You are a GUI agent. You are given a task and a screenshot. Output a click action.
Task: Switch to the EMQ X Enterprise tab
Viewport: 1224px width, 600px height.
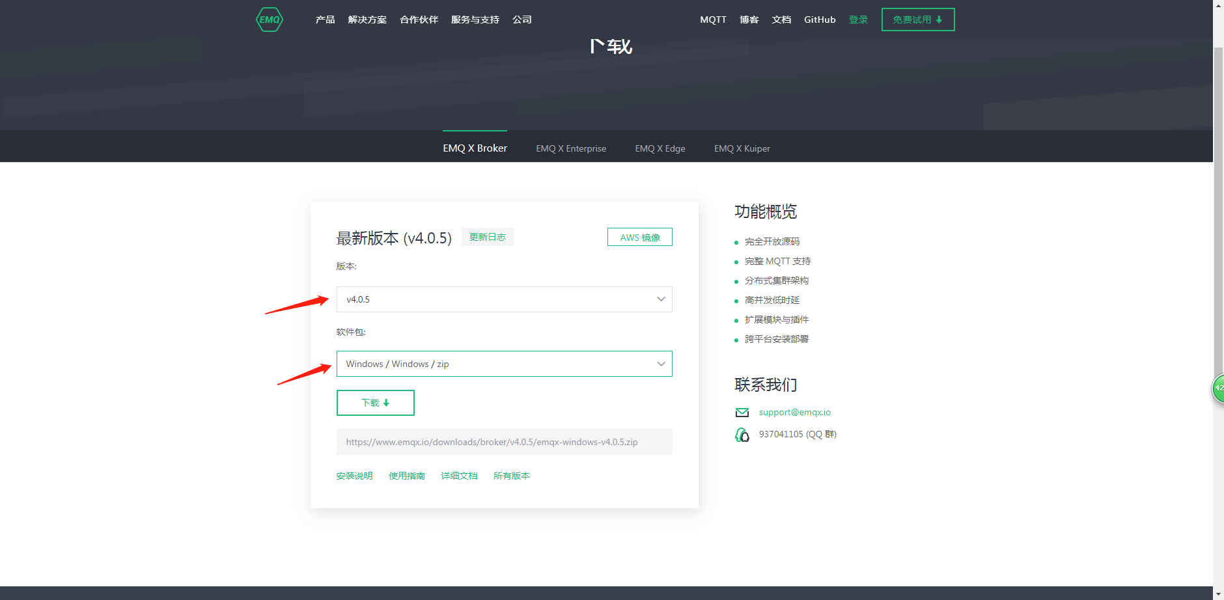[x=571, y=148]
